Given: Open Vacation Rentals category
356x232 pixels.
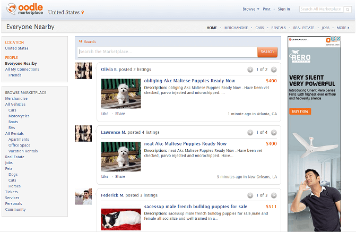Looking at the screenshot, I should tap(23, 151).
